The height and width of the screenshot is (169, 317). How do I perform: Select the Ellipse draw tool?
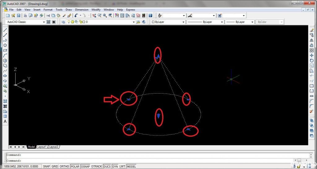coord(5,76)
